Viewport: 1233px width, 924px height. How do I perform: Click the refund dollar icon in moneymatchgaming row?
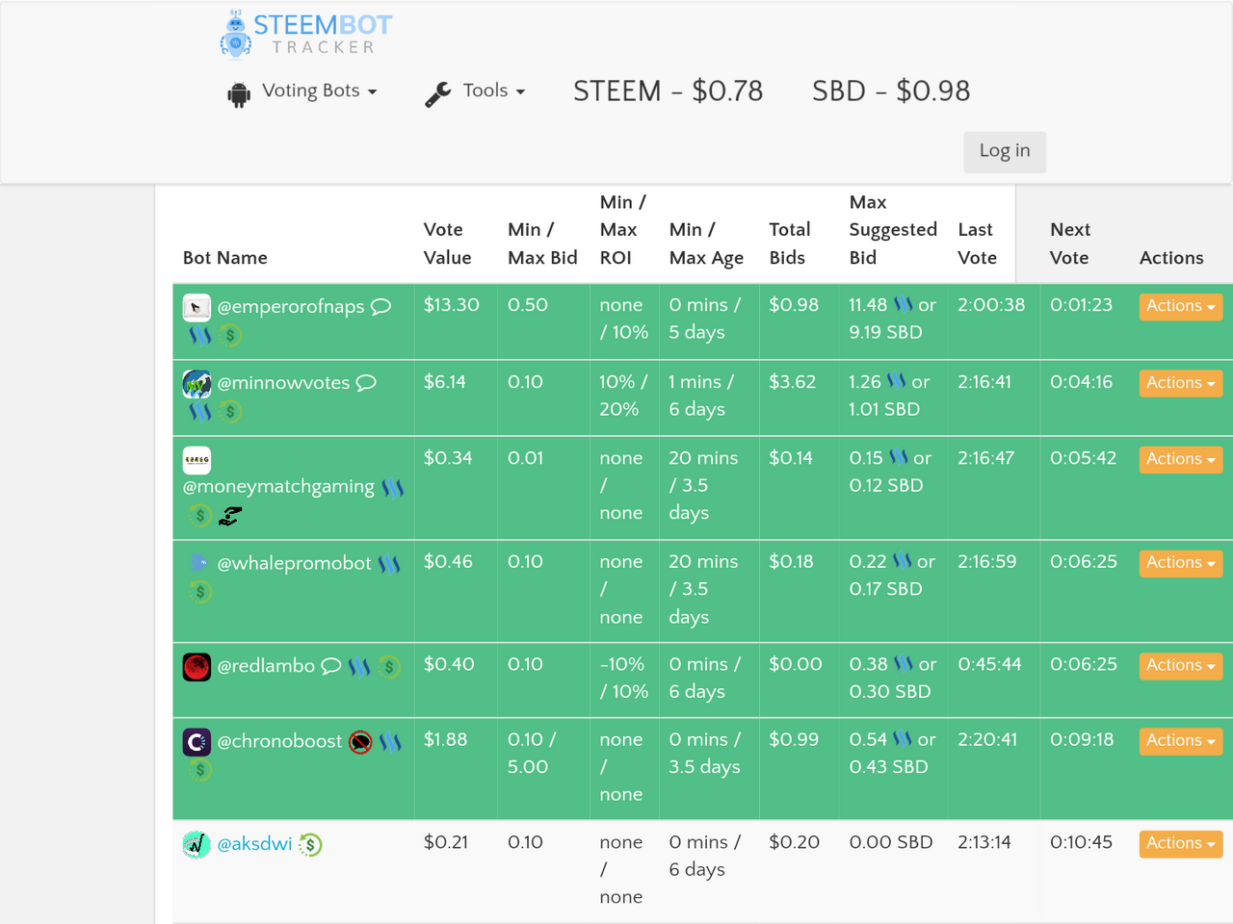(199, 516)
